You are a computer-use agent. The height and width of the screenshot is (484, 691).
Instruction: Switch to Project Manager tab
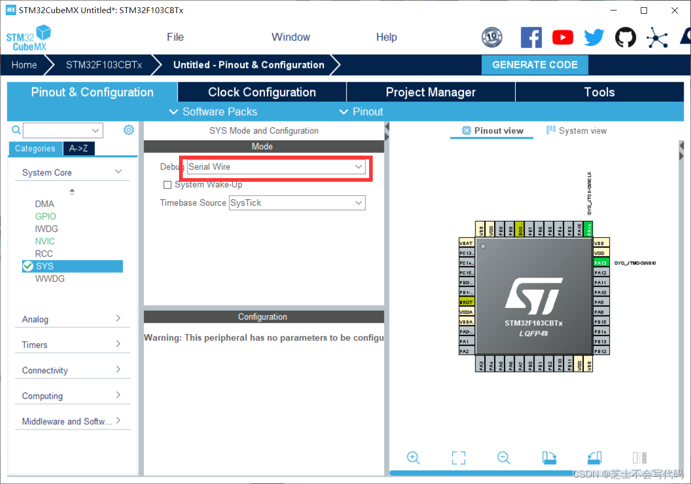click(431, 92)
